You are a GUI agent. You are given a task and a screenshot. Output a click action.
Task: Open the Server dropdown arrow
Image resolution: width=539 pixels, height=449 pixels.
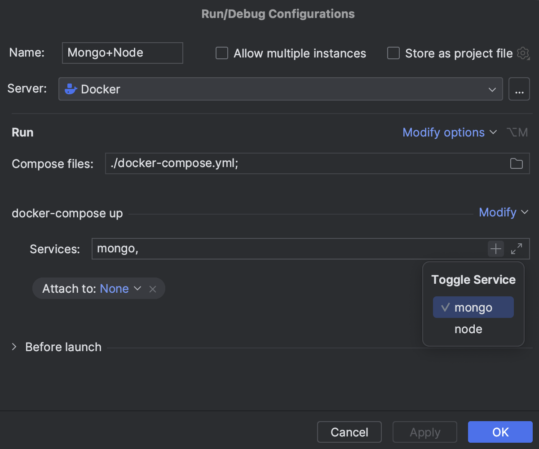(492, 89)
